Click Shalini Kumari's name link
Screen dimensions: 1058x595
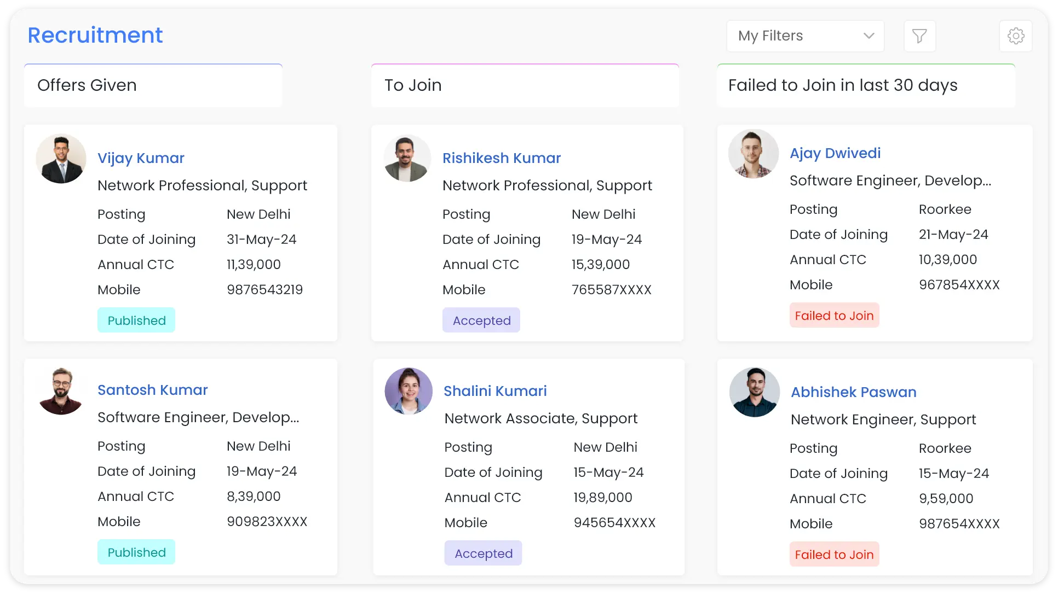pos(495,391)
